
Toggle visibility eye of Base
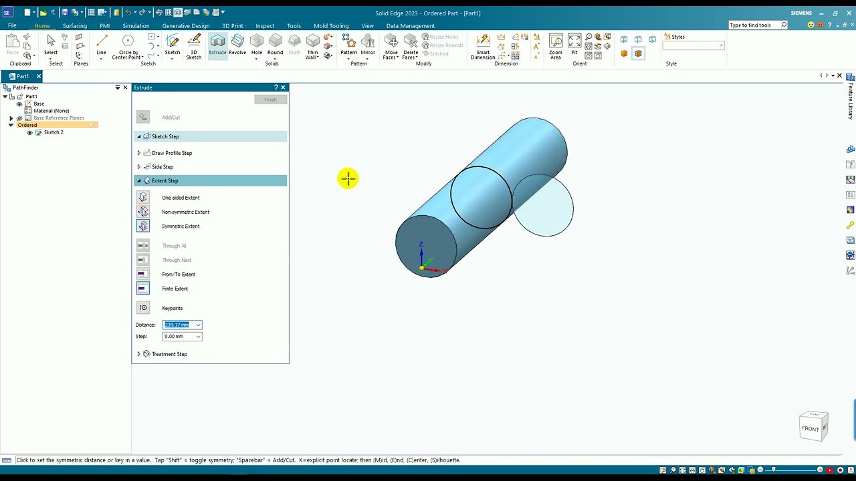19,104
